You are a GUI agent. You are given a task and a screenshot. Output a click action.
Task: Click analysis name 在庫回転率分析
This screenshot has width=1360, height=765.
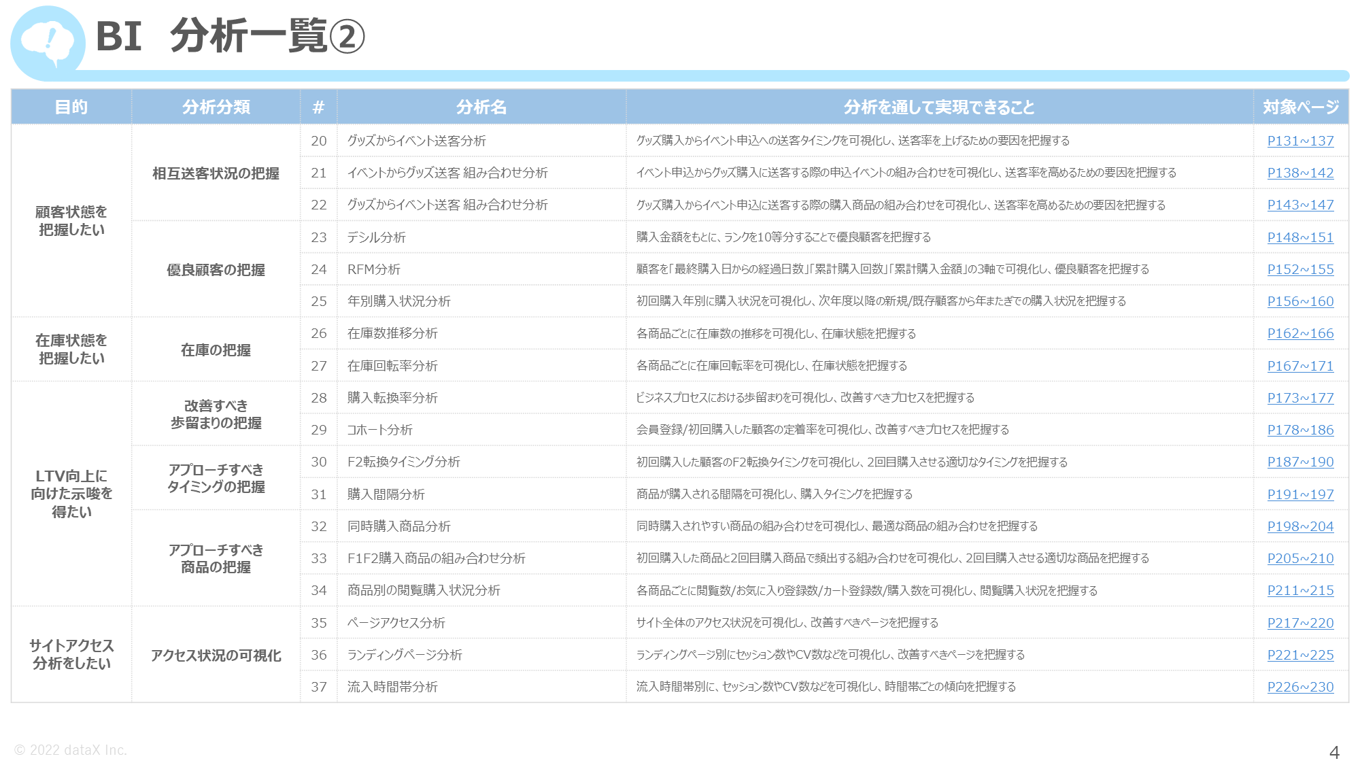tap(392, 366)
